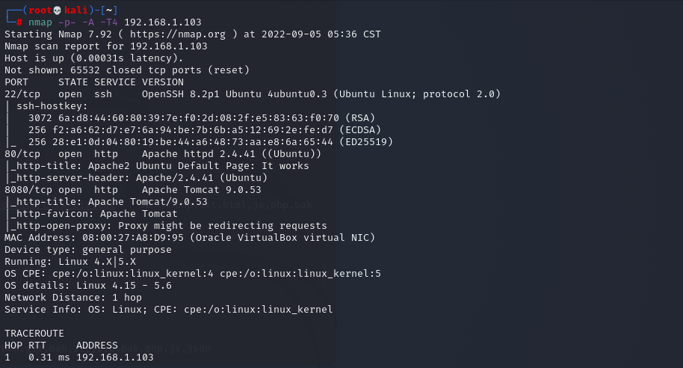The height and width of the screenshot is (368, 683).
Task: Click the https://nmap.org URL
Action: pyautogui.click(x=178, y=34)
